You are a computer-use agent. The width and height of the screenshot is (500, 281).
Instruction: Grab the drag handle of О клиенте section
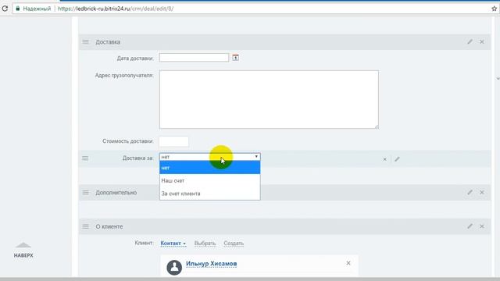point(85,226)
